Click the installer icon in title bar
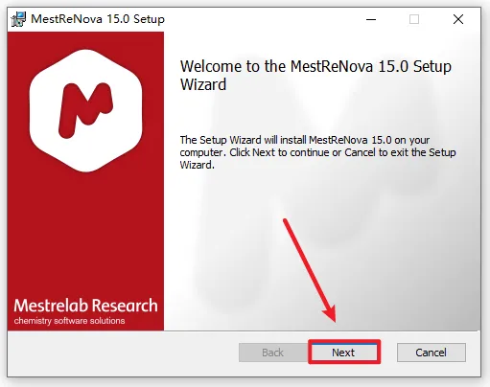 point(18,19)
